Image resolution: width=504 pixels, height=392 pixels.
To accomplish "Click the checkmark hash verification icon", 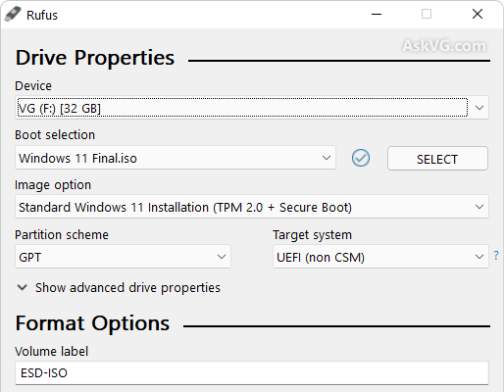I will (361, 158).
